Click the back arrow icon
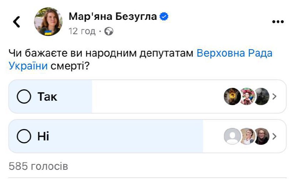 coord(17,22)
